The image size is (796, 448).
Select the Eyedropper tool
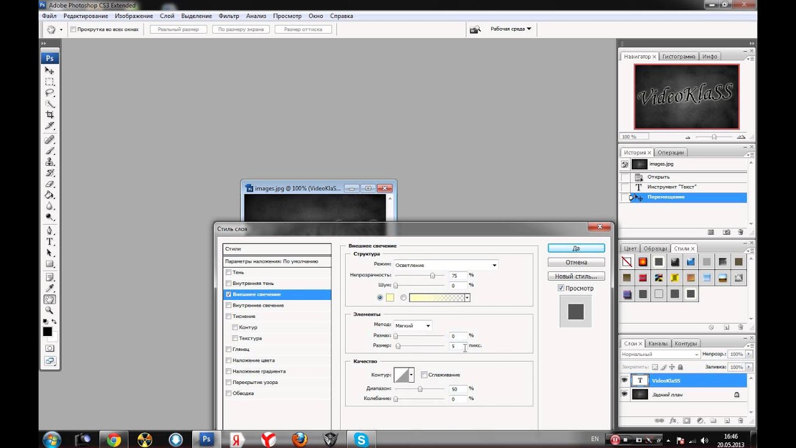pos(50,288)
